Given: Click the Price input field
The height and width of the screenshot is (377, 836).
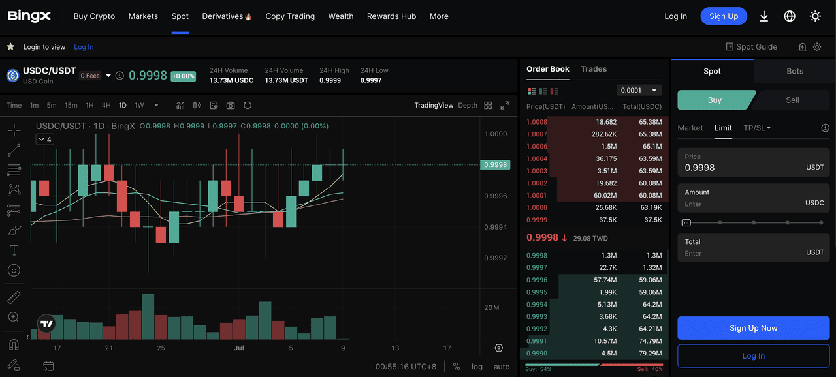Looking at the screenshot, I should (x=754, y=162).
